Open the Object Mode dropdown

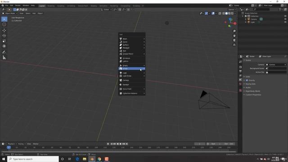click(x=10, y=13)
